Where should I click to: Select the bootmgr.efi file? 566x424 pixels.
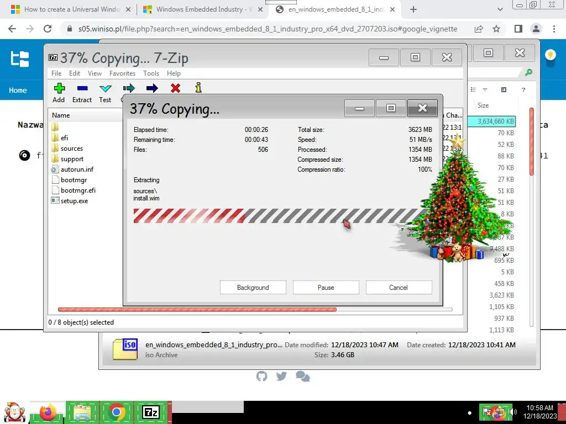pyautogui.click(x=78, y=190)
